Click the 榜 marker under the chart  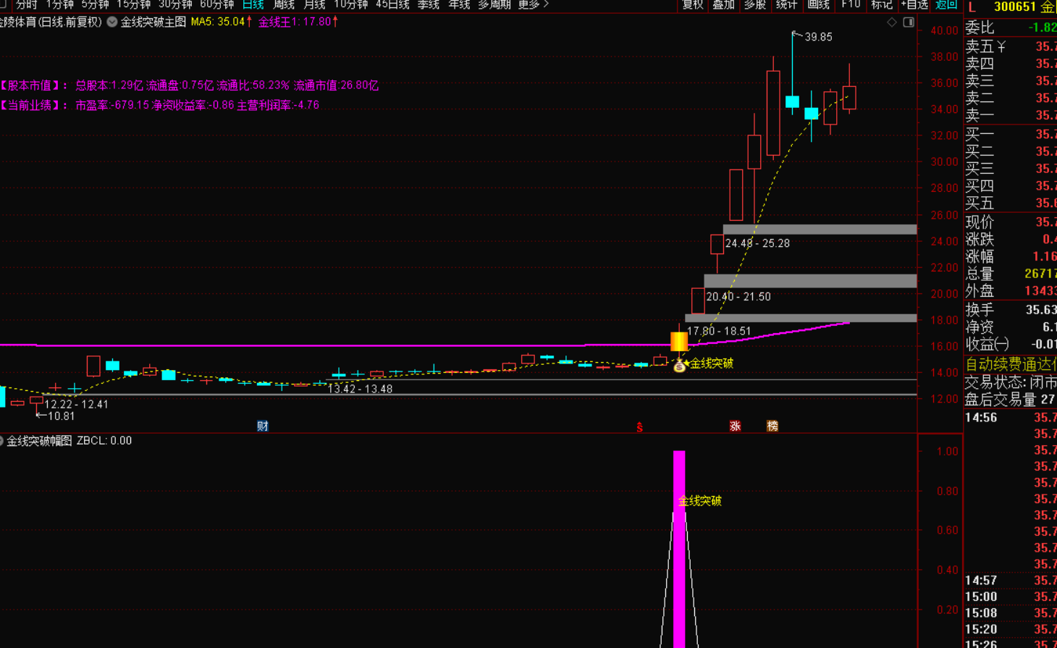772,426
